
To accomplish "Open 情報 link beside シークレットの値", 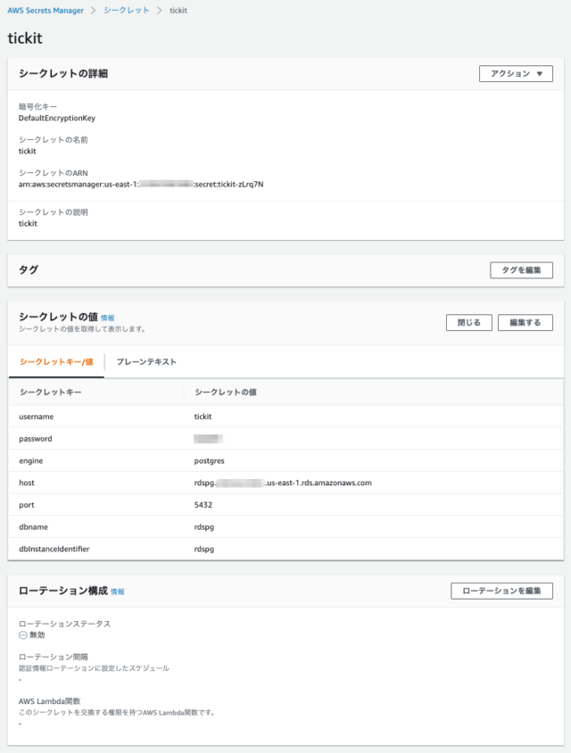I will click(108, 318).
